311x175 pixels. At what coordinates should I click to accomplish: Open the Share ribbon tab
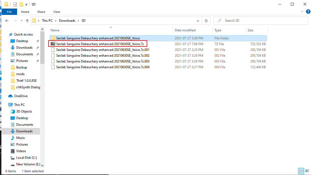pos(41,12)
